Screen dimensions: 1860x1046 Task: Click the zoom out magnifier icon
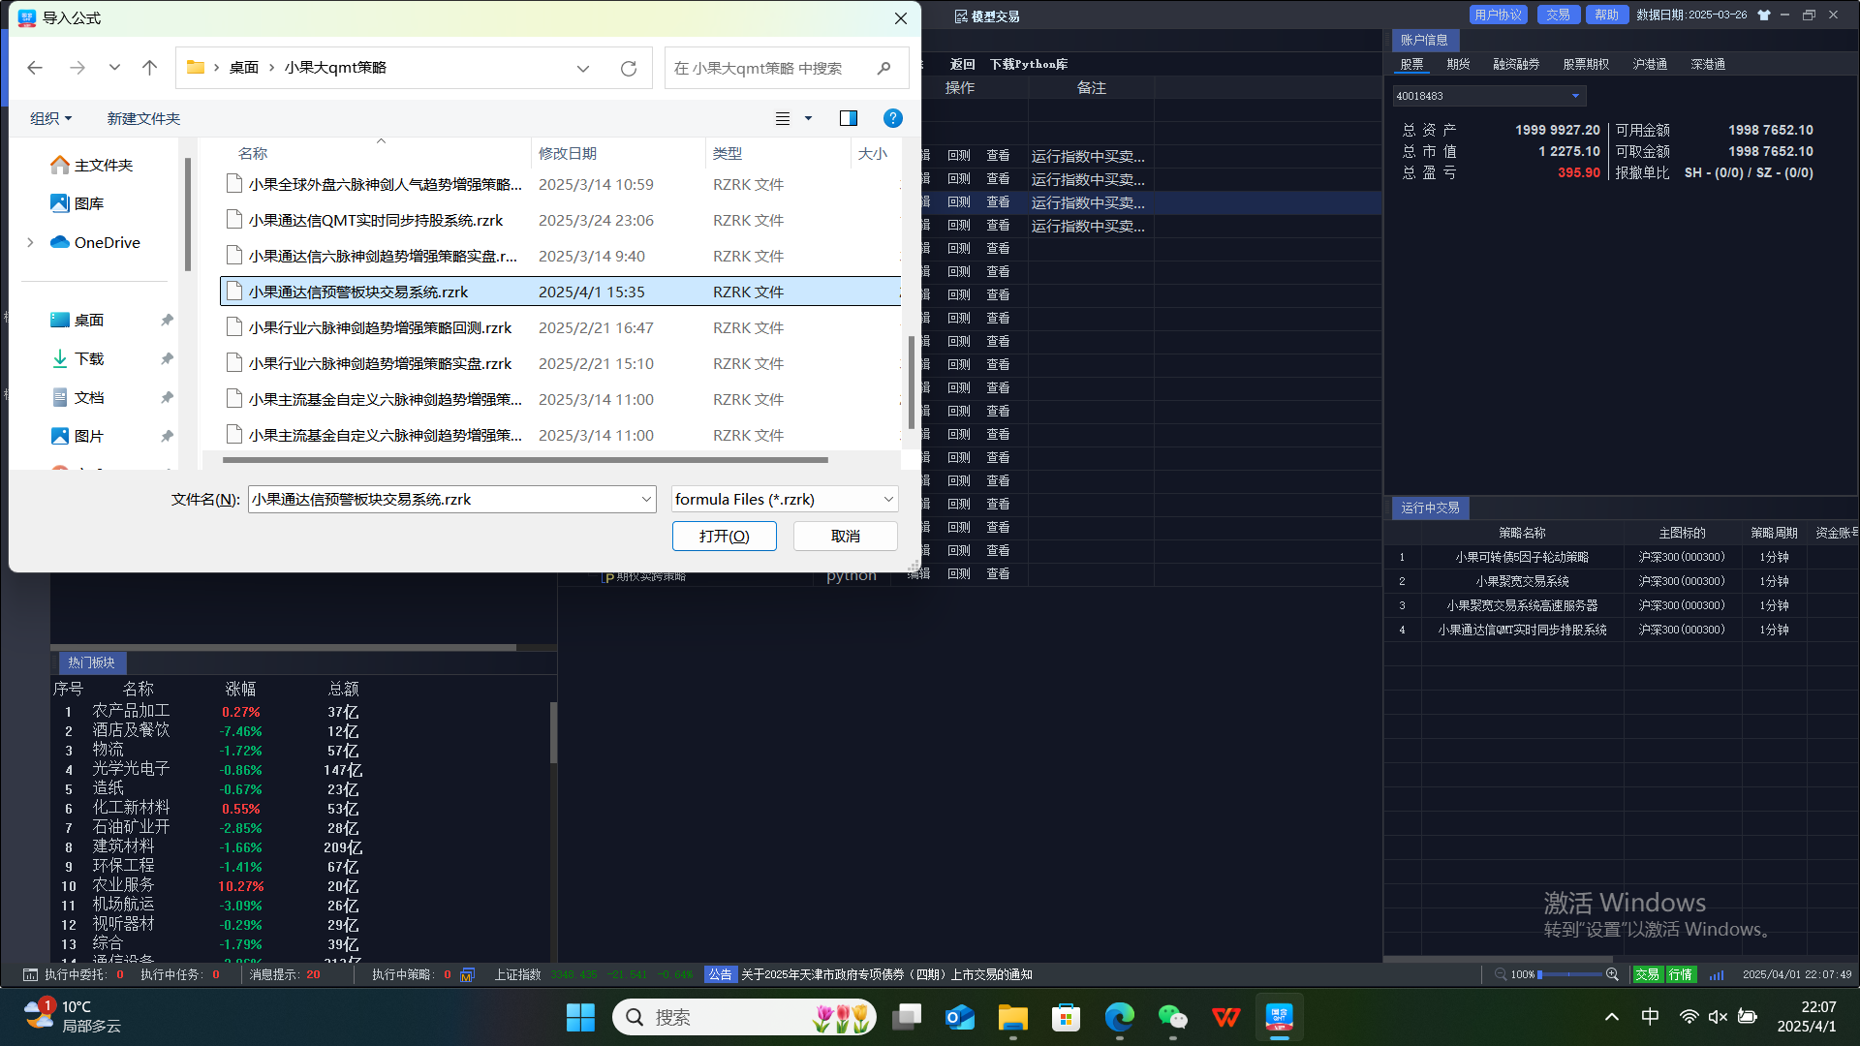[x=1501, y=974]
